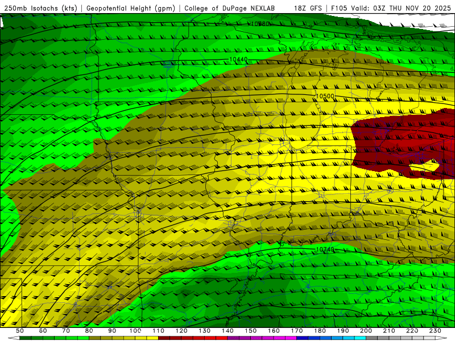This screenshot has width=455, height=341.
Task: Click the "50" color bar value
Action: [20, 331]
